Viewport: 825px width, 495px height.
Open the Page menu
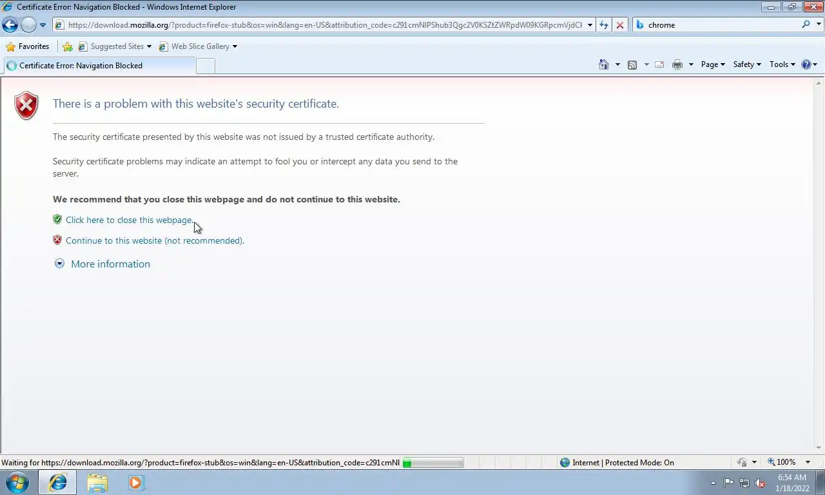click(x=713, y=64)
